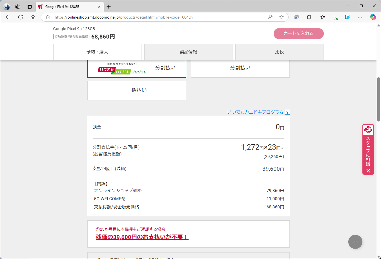Click the -11,000円 discount value
The width and height of the screenshot is (381, 259).
tap(274, 199)
